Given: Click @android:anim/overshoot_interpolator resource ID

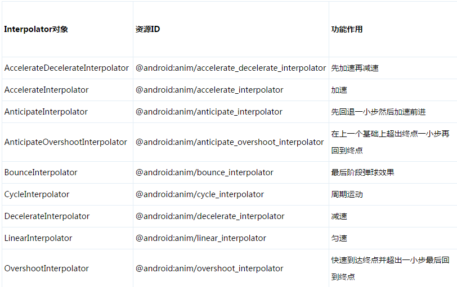Looking at the screenshot, I should (209, 268).
